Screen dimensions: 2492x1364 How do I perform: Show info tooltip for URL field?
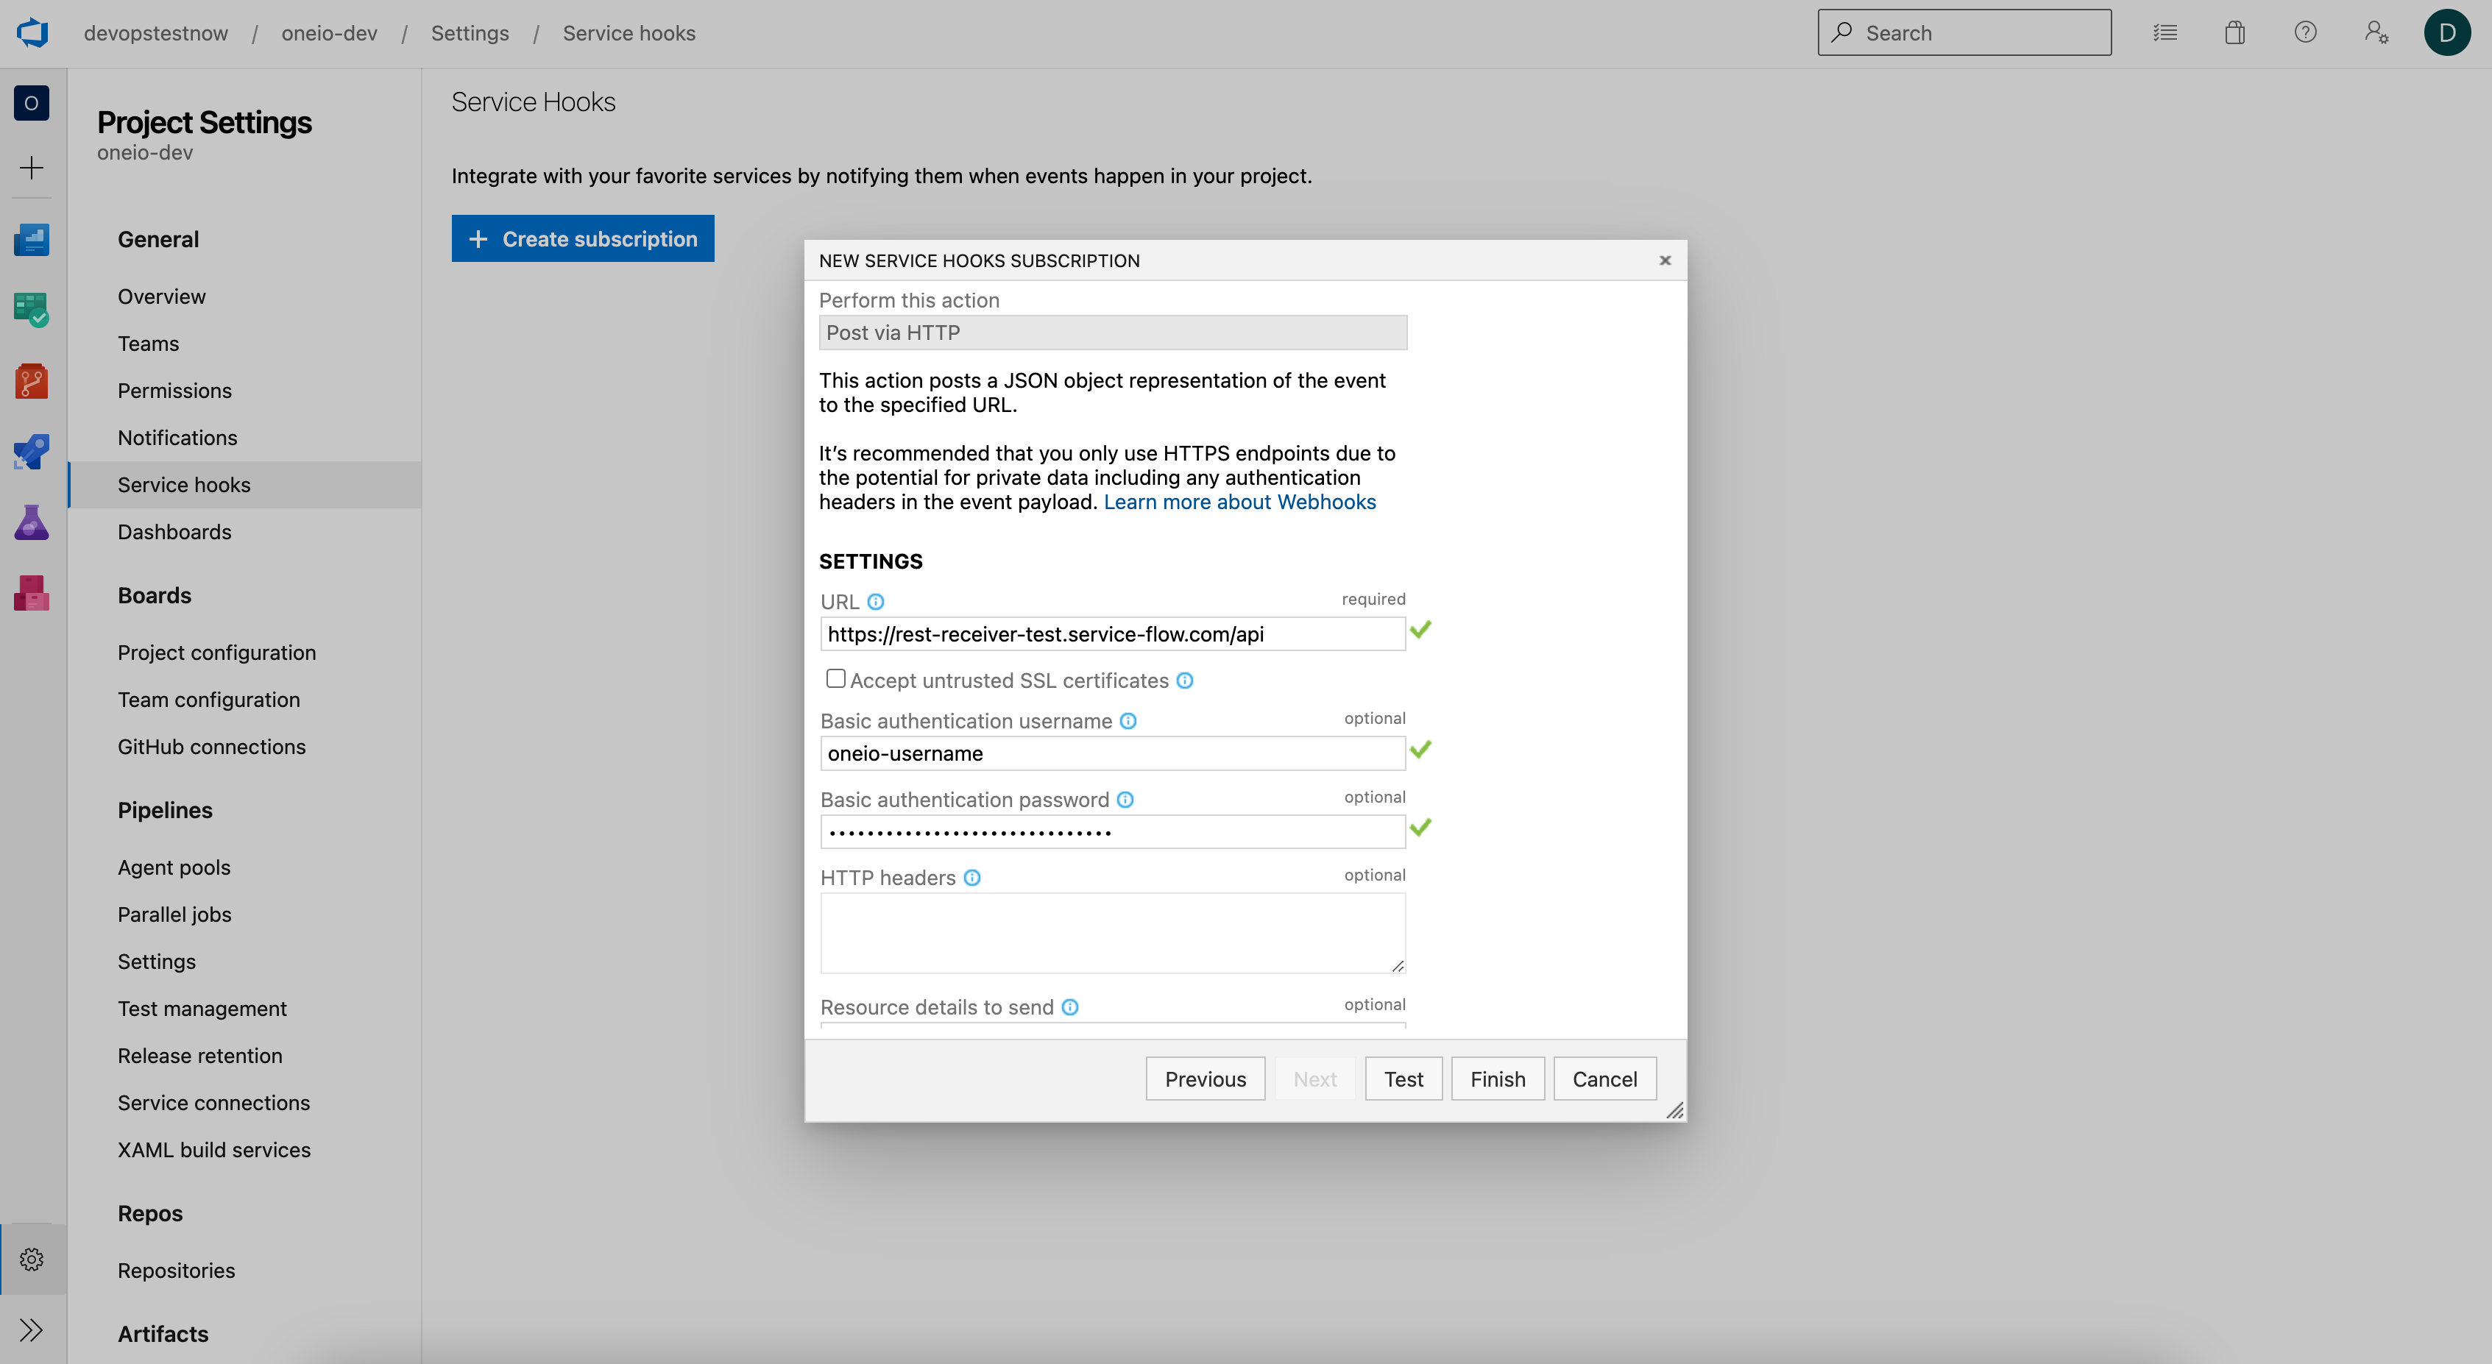pos(876,602)
